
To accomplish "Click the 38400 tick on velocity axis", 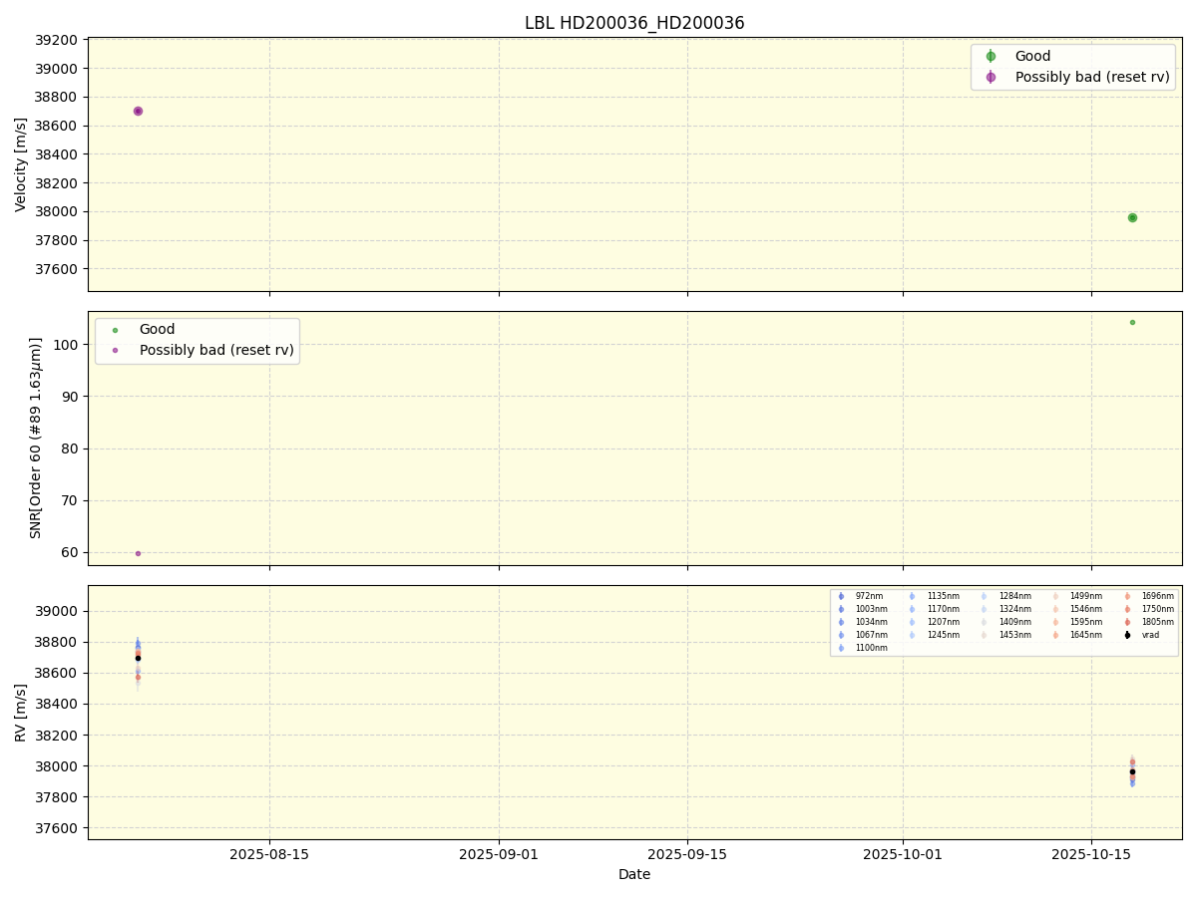I will point(57,154).
